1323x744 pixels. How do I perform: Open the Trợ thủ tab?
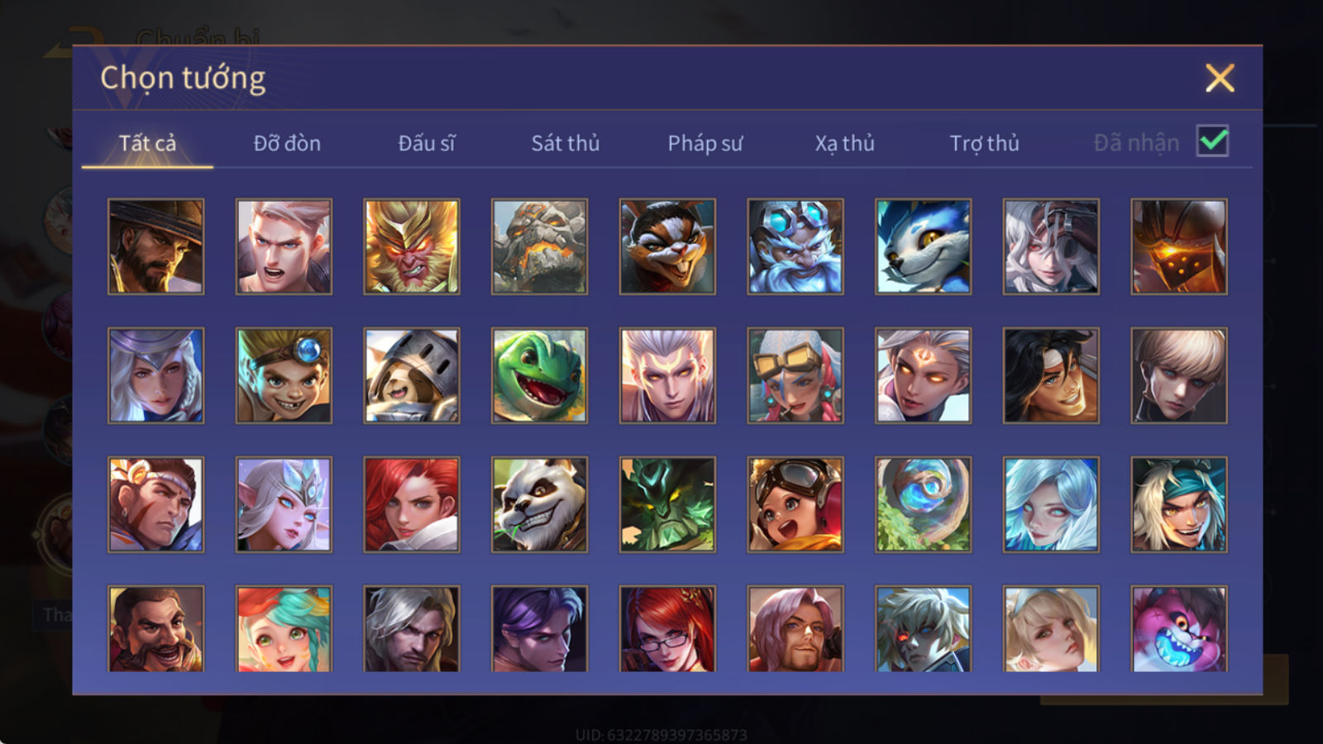coord(984,143)
